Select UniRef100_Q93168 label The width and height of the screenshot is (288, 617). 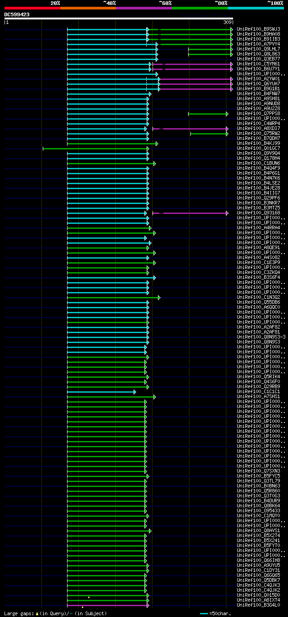[258, 213]
